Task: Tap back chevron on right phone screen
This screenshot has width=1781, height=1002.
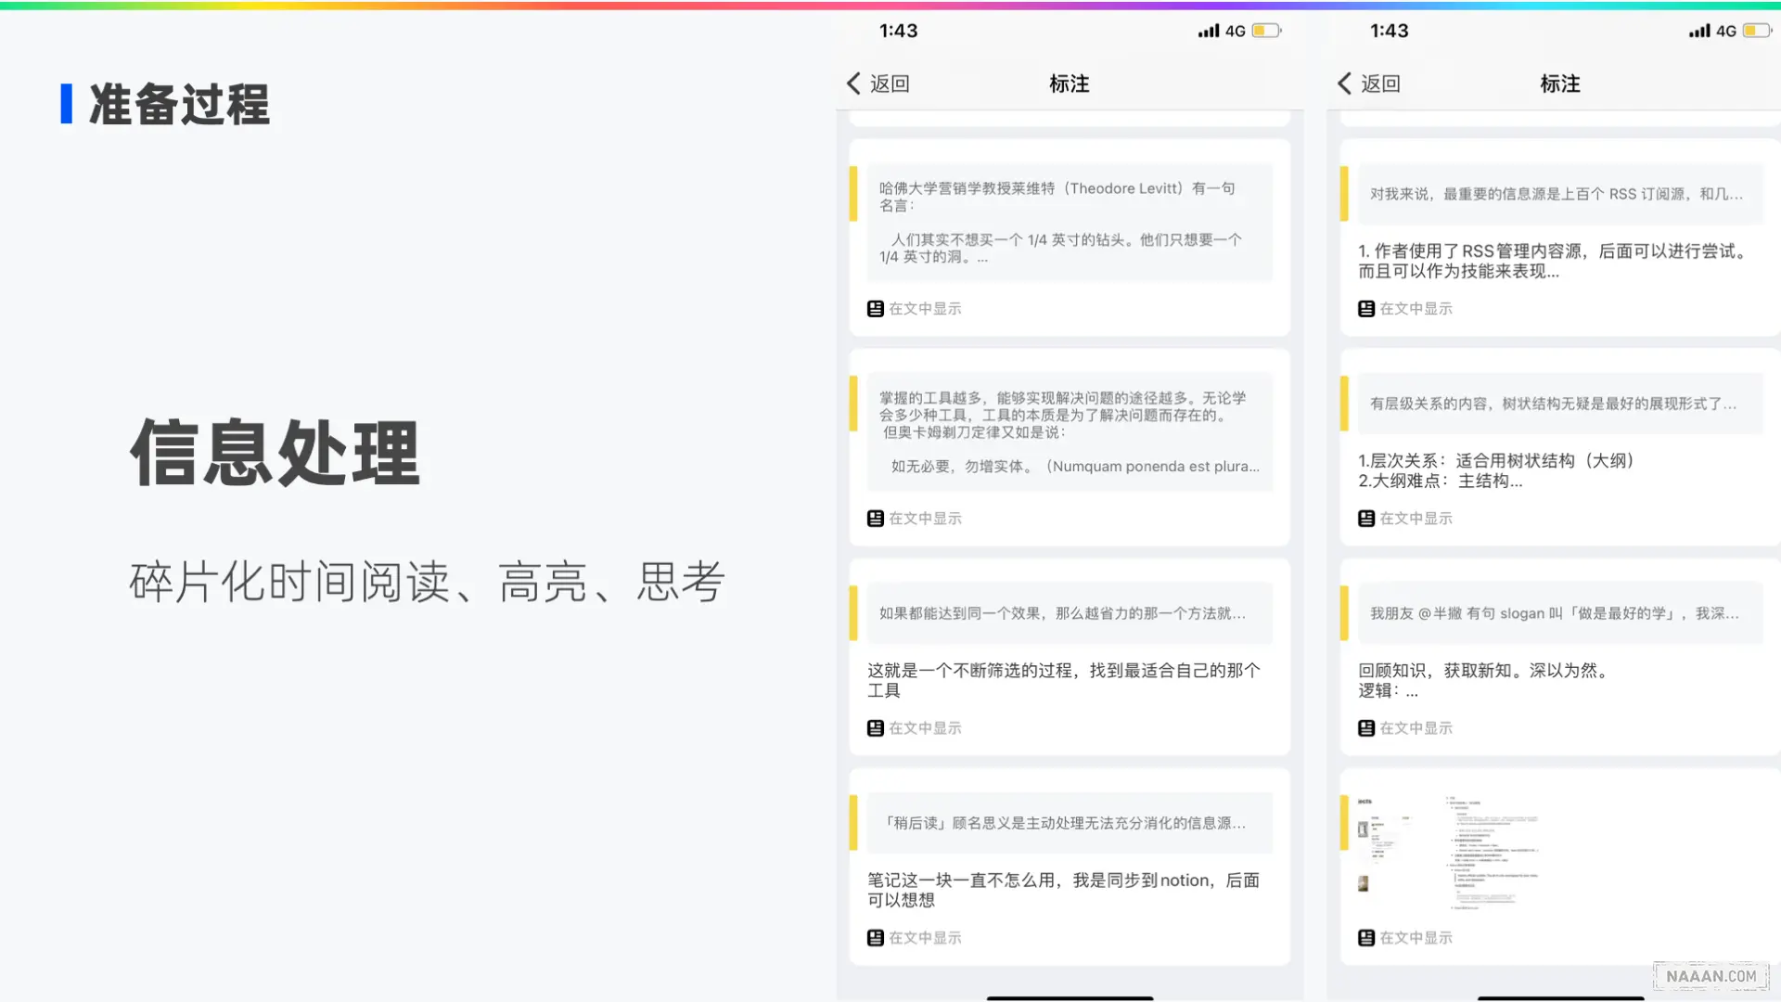Action: coord(1344,83)
